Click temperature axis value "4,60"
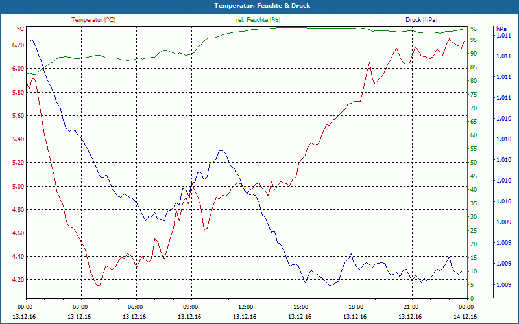Image resolution: width=519 pixels, height=324 pixels. coord(18,233)
